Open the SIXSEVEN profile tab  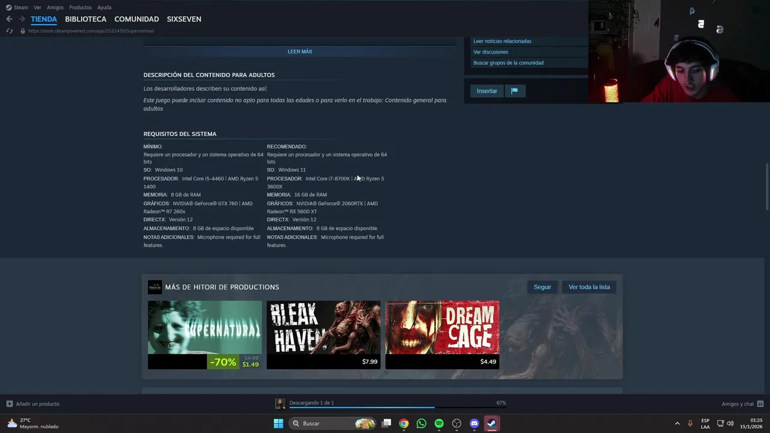pos(184,19)
